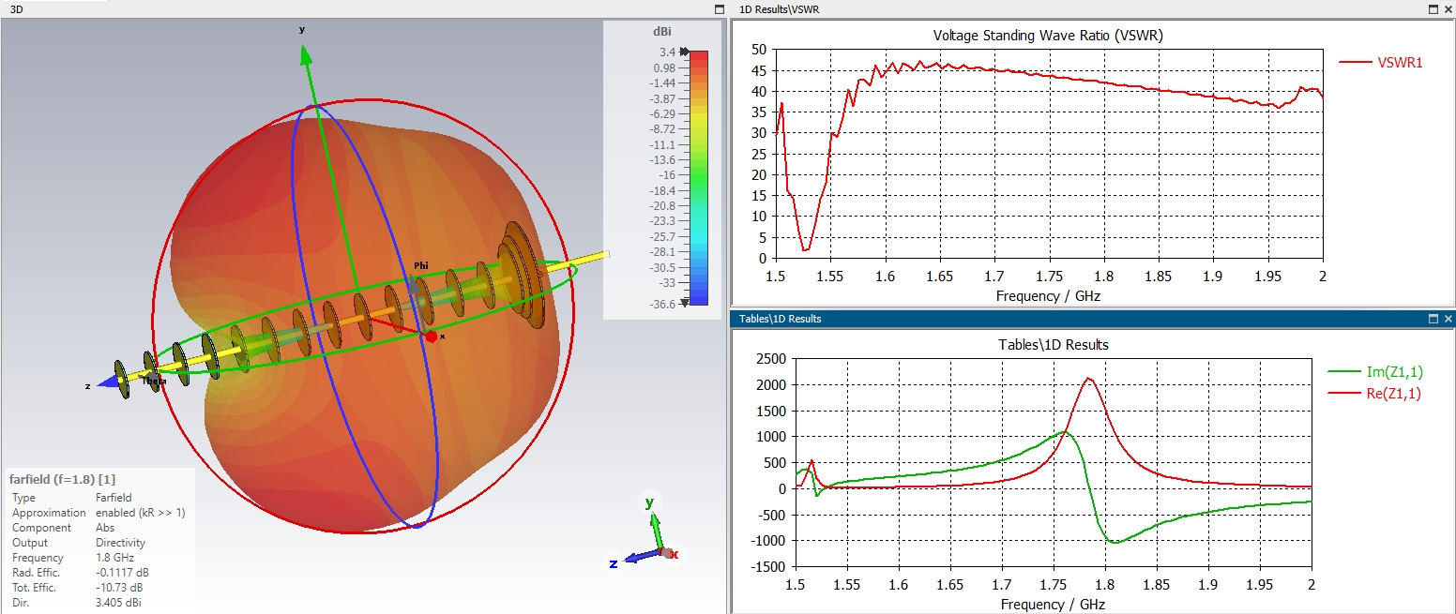Click the -16 value on the colorbar
The image size is (1456, 614).
point(667,175)
